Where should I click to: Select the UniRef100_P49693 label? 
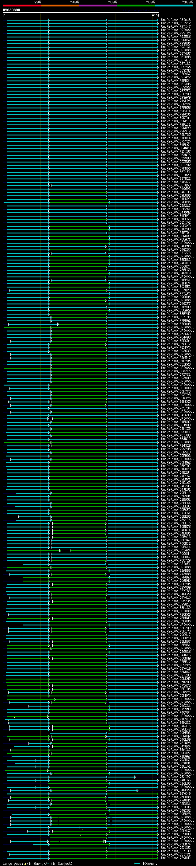click(176, 189)
